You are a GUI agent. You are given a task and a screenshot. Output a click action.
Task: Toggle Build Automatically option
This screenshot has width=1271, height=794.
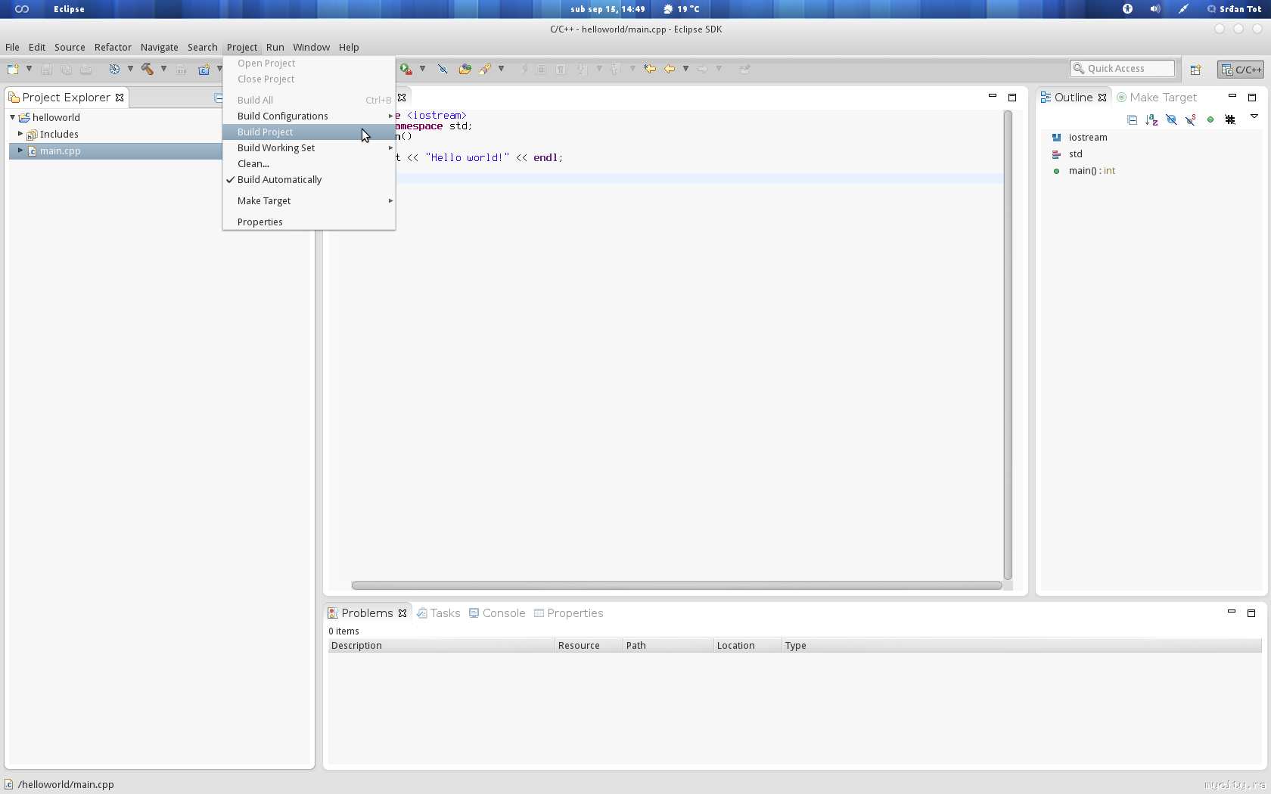[279, 180]
